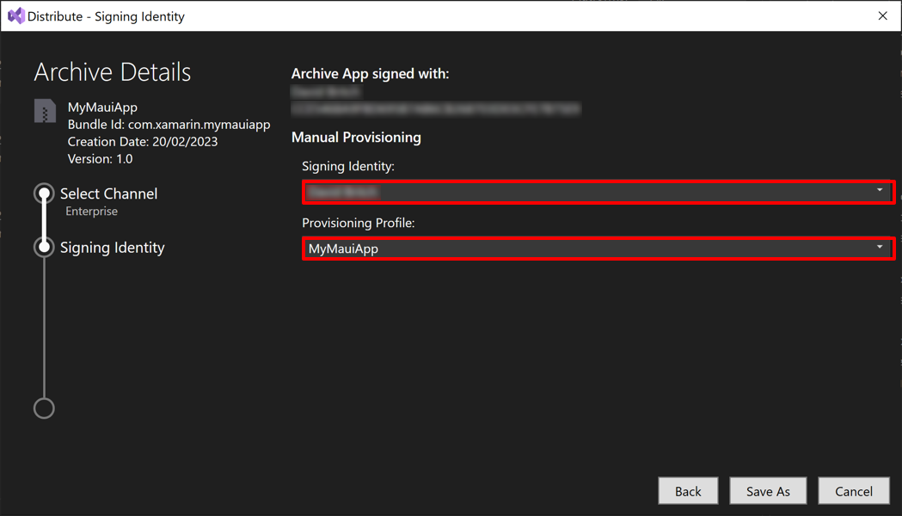Click the Signing Identity dropdown arrow

[x=880, y=191]
